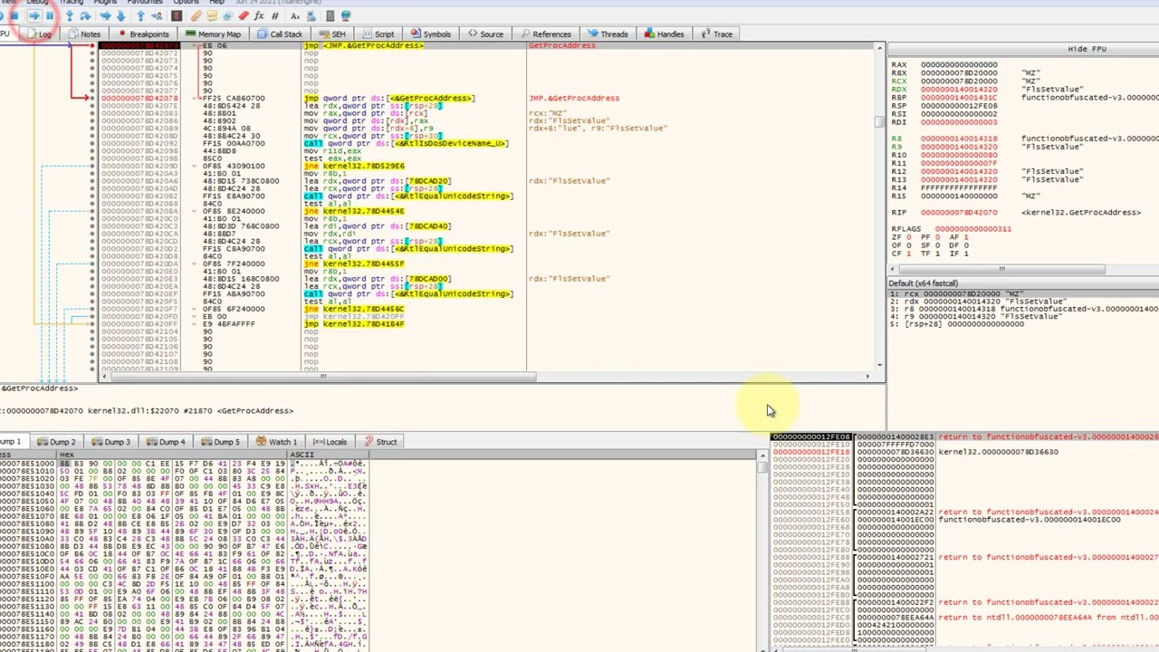Select the RIP register value

click(x=959, y=213)
